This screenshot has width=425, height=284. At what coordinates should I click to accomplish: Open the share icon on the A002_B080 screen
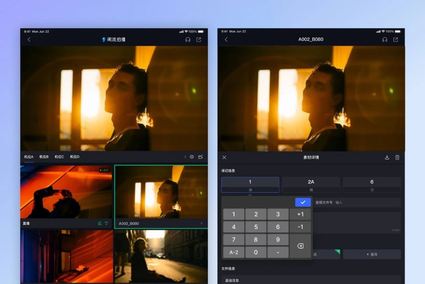point(396,40)
